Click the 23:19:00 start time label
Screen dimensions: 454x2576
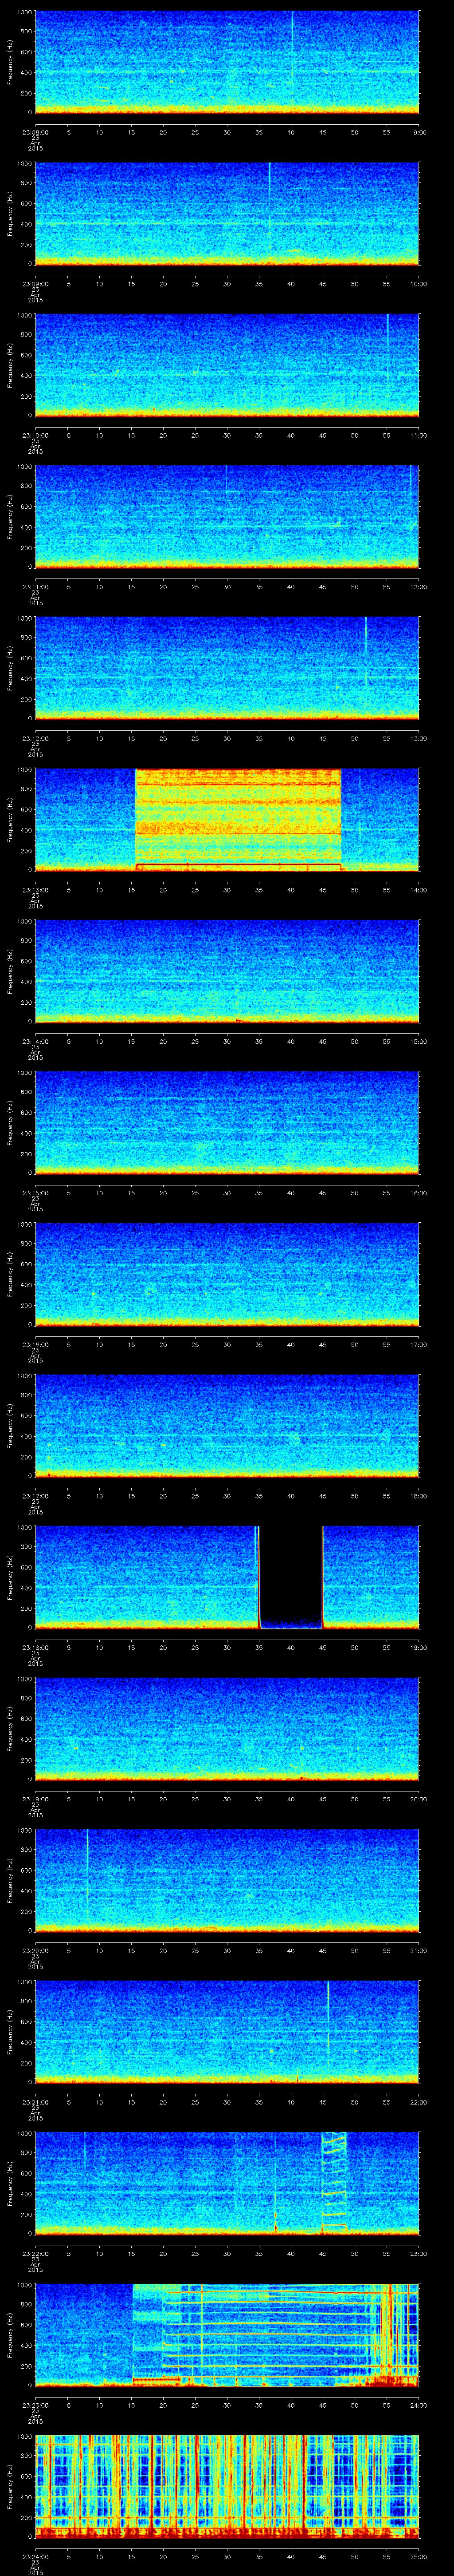(35, 1799)
